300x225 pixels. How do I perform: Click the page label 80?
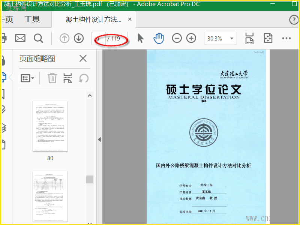click(x=50, y=158)
